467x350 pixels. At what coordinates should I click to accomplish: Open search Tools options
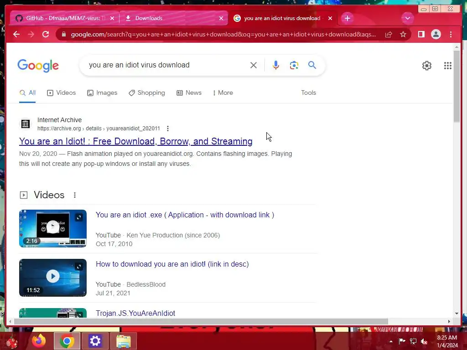pyautogui.click(x=309, y=93)
